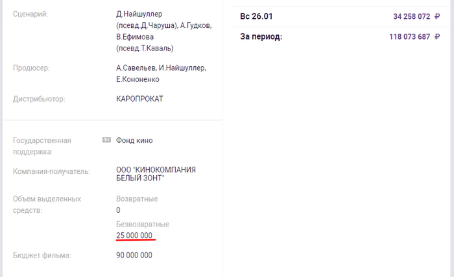Click the Безвозвратные funds subheading
Screen dimensions: 454x277
(142, 224)
